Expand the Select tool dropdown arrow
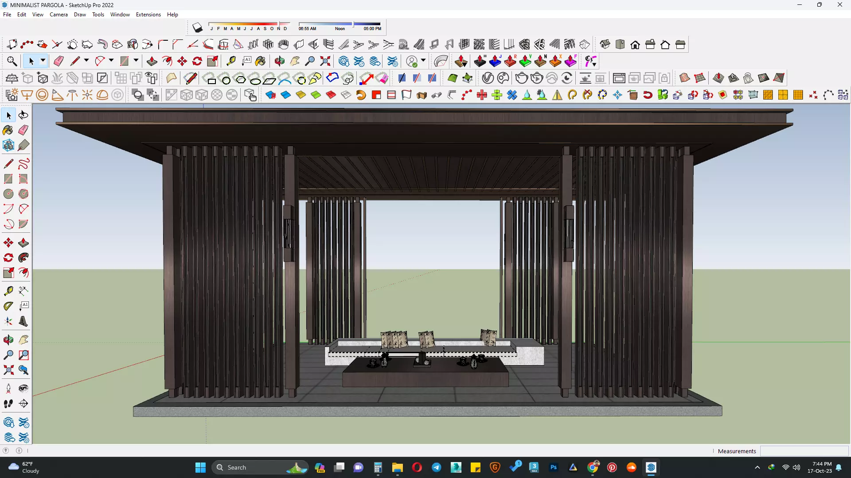 (43, 61)
